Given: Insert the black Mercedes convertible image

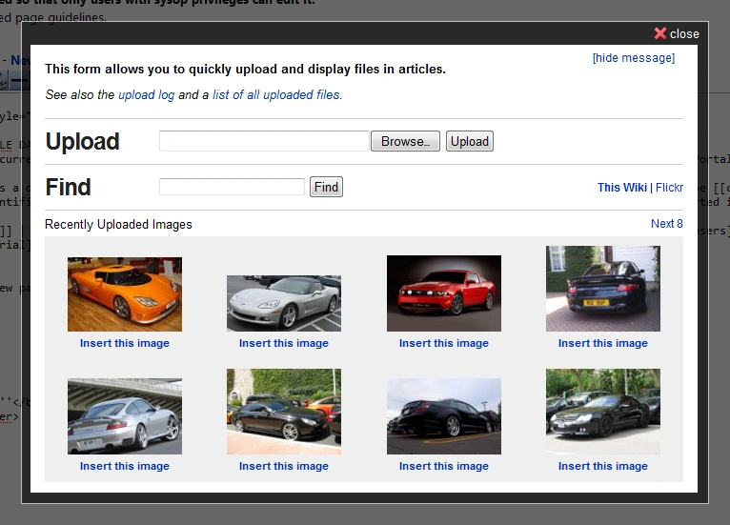Looking at the screenshot, I should (x=603, y=466).
